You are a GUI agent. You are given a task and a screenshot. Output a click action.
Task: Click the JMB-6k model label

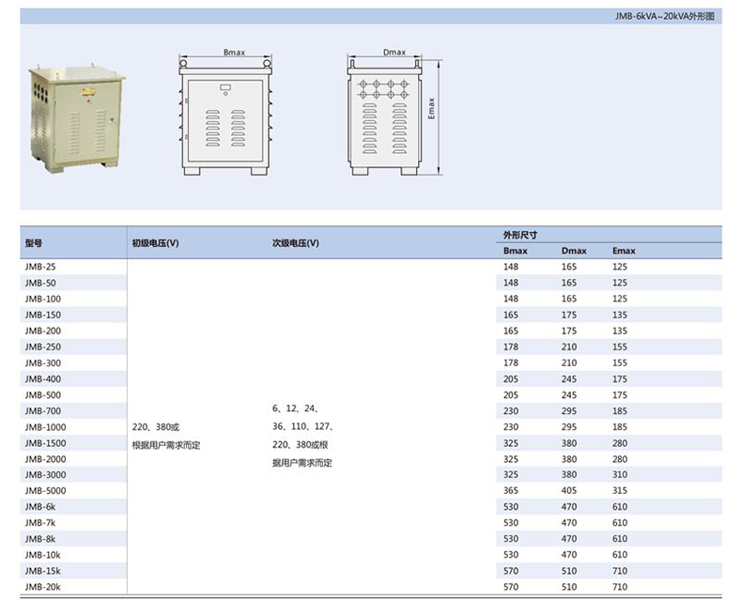[x=40, y=507]
